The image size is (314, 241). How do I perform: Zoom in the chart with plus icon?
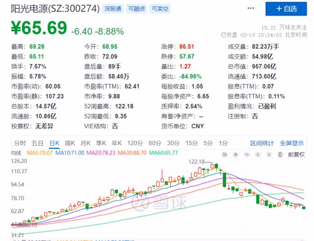(x=235, y=155)
